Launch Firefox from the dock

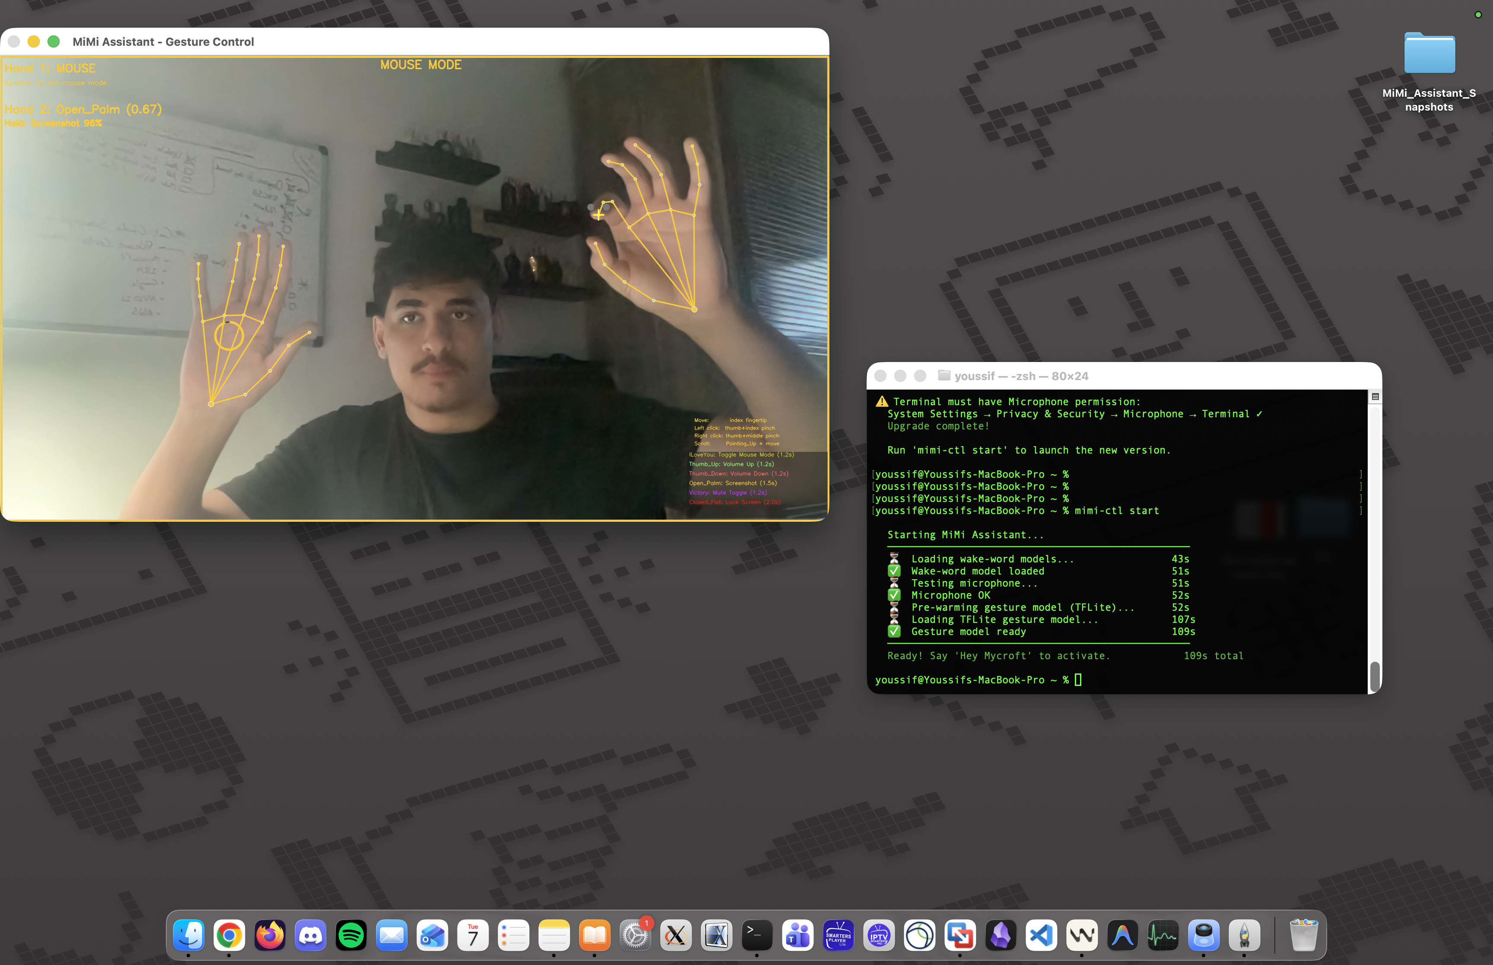[x=270, y=936]
